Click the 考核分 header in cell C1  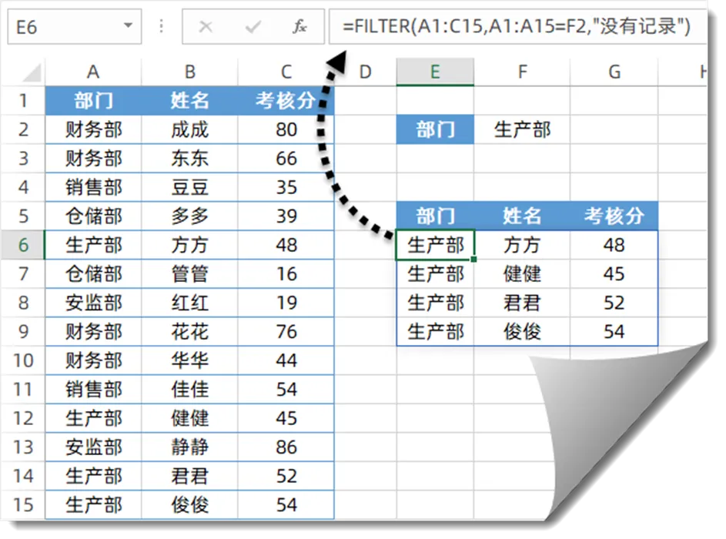[286, 101]
